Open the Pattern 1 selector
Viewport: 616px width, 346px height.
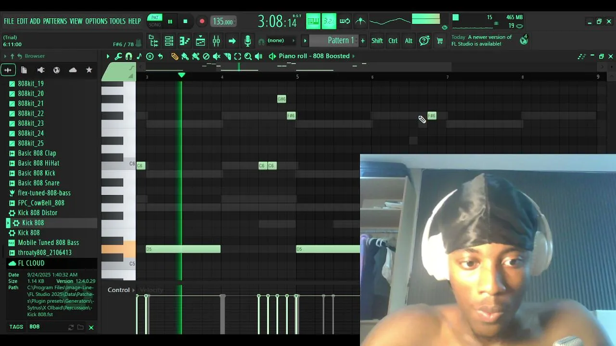(334, 40)
